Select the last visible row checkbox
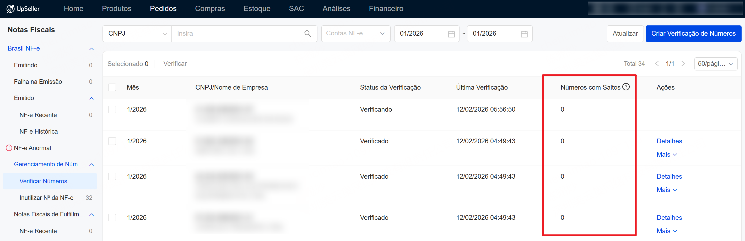The image size is (745, 241). 112,218
